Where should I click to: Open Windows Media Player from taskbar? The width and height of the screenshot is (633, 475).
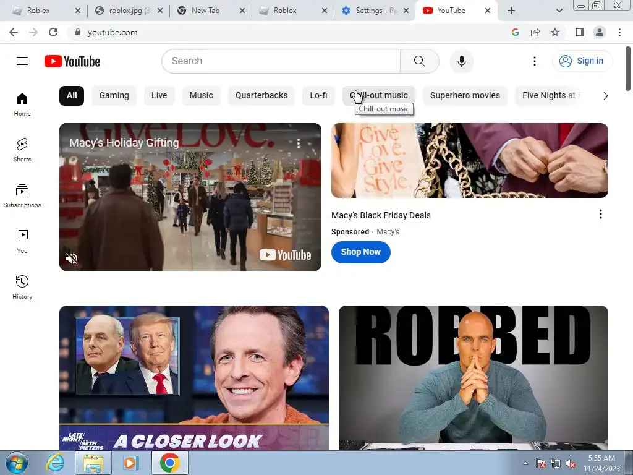[x=131, y=463]
